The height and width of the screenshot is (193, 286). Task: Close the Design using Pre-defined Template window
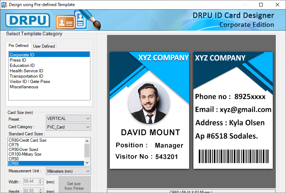277,5
